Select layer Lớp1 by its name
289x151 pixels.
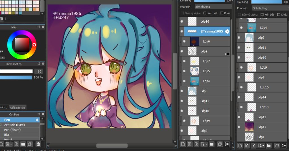click(x=261, y=137)
